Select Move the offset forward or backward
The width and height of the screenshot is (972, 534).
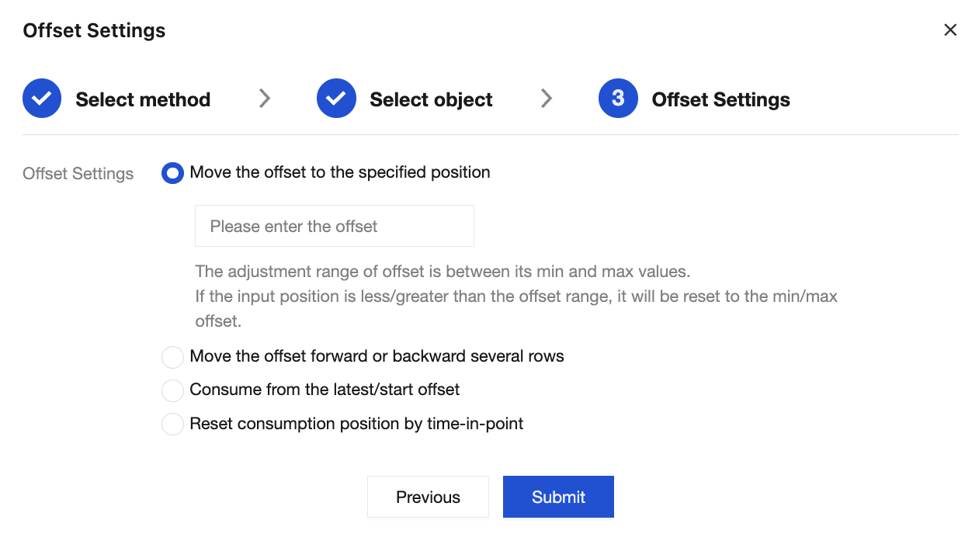172,357
